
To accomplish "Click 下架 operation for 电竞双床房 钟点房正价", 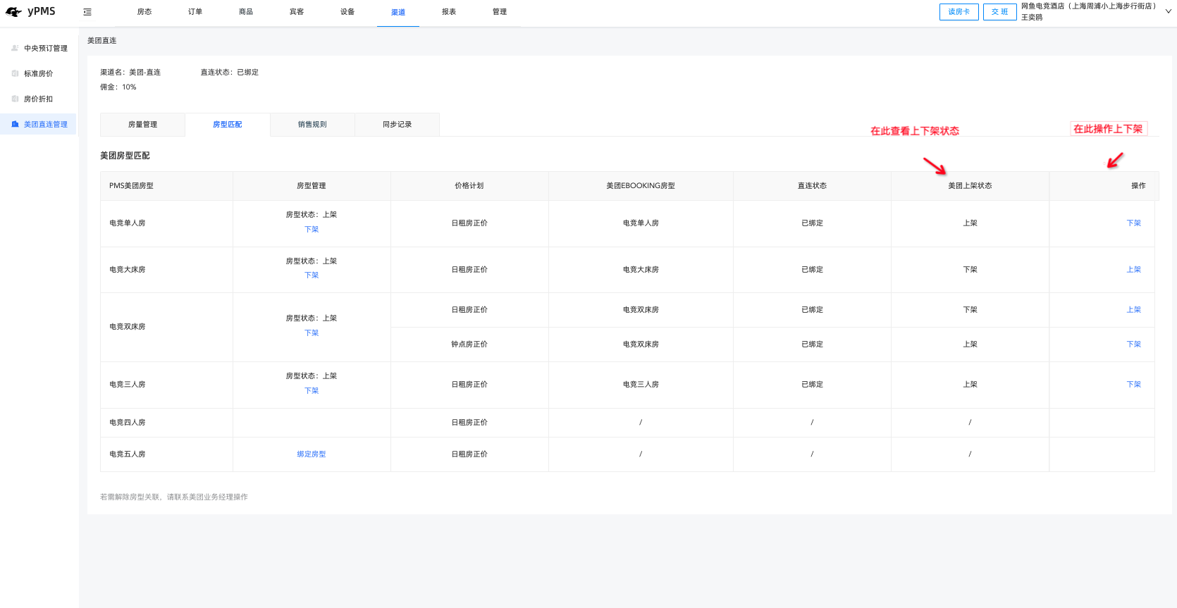I will tap(1133, 345).
